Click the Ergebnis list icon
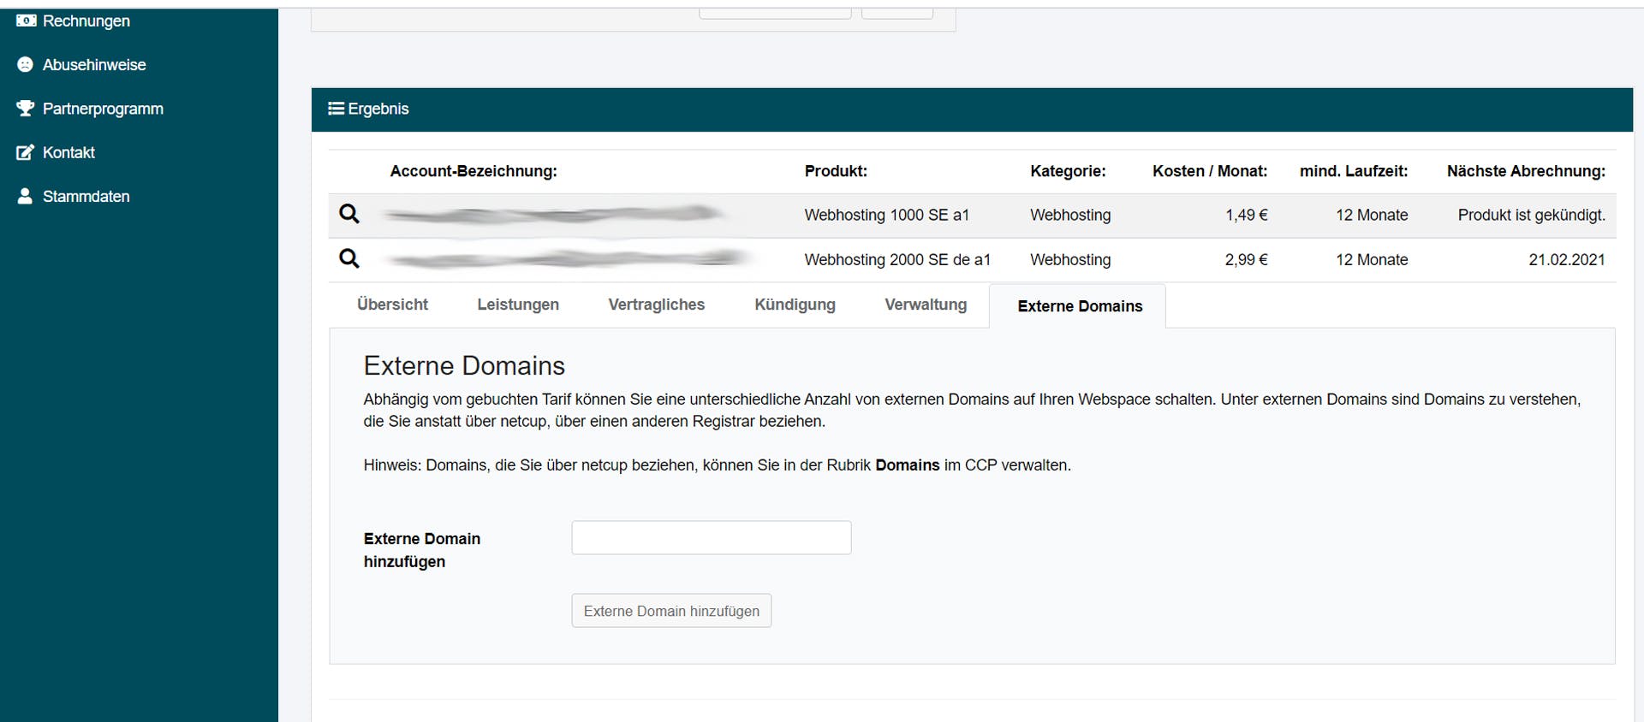The image size is (1644, 722). click(x=337, y=109)
